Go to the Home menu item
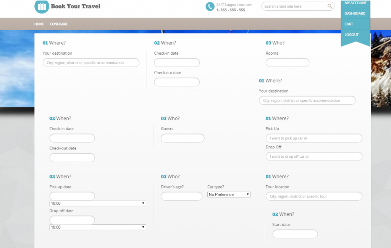The height and width of the screenshot is (248, 391). click(x=39, y=24)
